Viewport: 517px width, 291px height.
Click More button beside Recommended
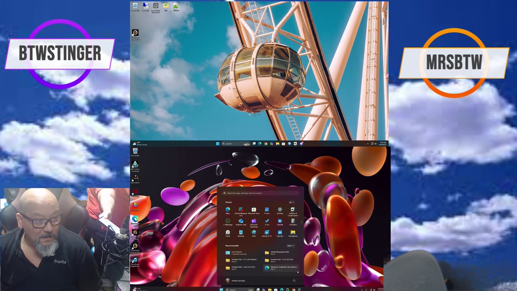[290, 246]
